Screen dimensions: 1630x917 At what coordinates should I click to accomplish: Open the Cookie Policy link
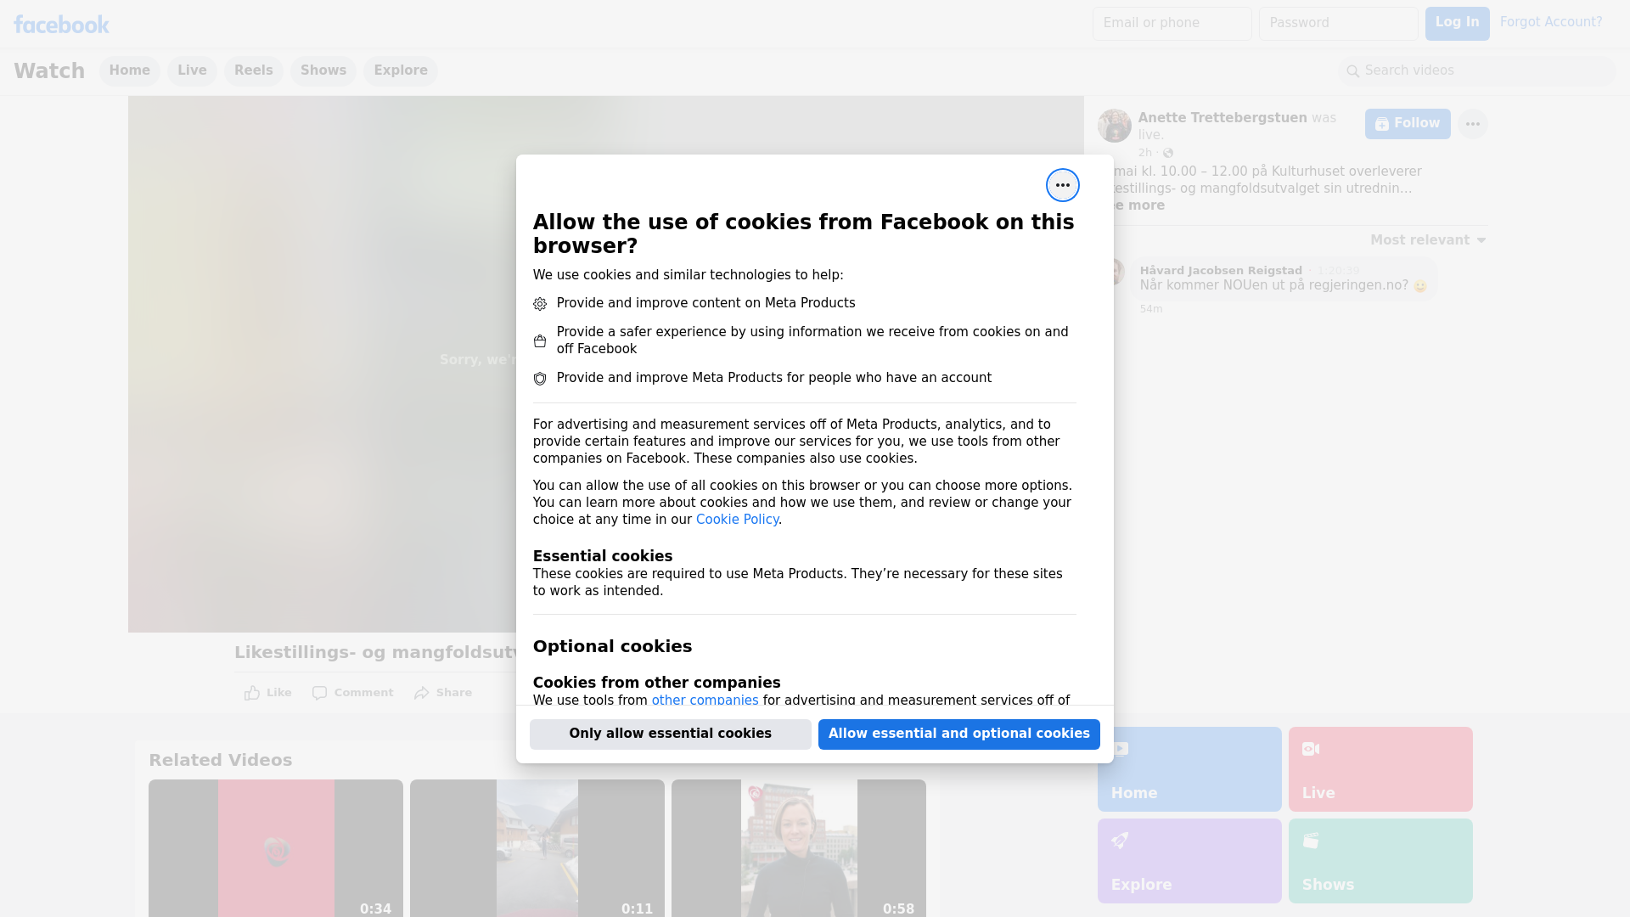pos(737,520)
